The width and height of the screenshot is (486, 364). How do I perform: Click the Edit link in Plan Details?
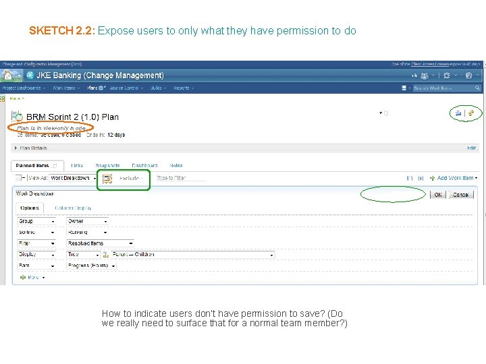pyautogui.click(x=471, y=148)
